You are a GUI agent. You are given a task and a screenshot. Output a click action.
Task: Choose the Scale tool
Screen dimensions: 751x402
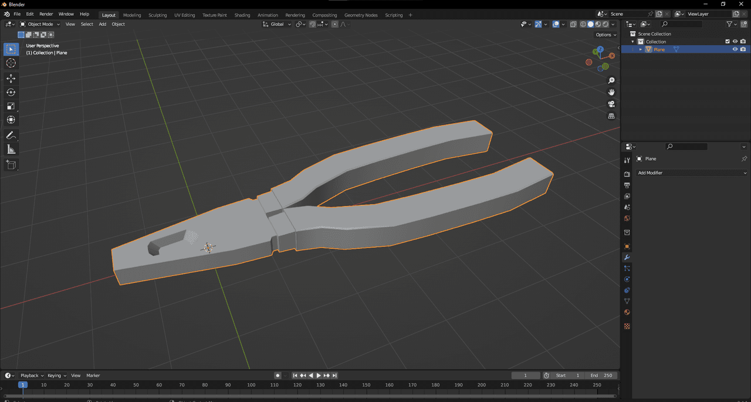(x=11, y=106)
